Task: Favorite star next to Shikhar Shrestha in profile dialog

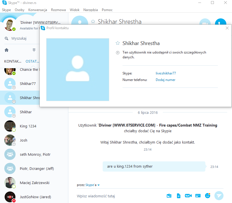Action: pyautogui.click(x=118, y=43)
